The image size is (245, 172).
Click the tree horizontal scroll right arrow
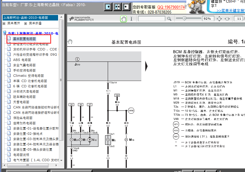pos(56,165)
